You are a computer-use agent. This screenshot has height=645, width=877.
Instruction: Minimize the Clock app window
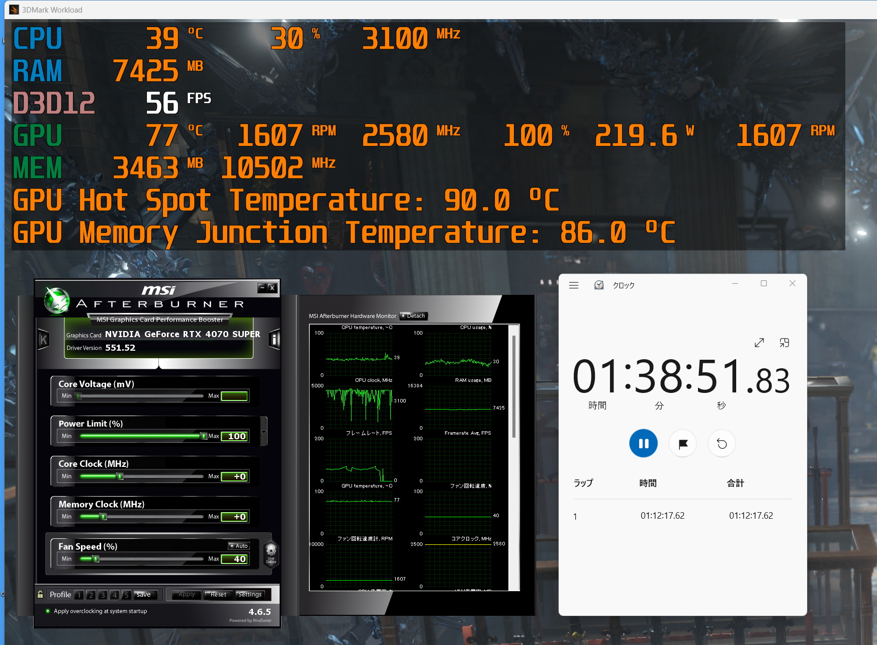pos(735,283)
